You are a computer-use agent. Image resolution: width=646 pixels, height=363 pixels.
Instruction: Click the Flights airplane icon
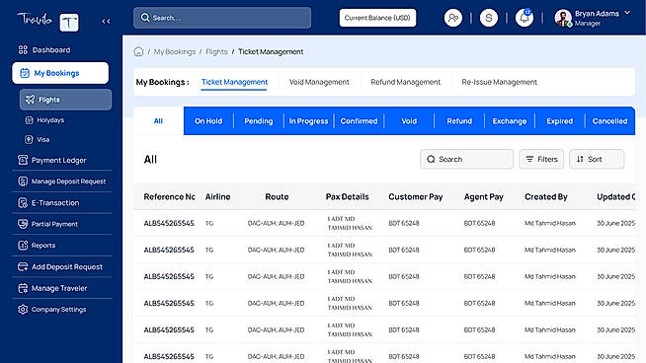point(30,100)
